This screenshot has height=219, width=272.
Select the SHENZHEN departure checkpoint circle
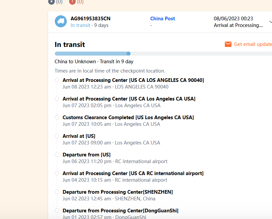57,192
